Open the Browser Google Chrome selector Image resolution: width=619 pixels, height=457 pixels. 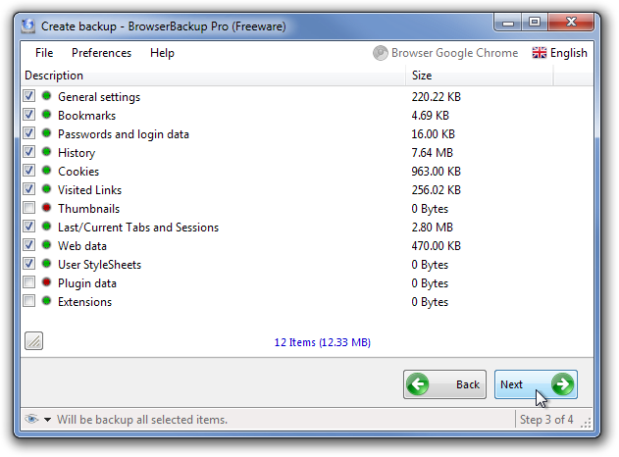tap(445, 53)
